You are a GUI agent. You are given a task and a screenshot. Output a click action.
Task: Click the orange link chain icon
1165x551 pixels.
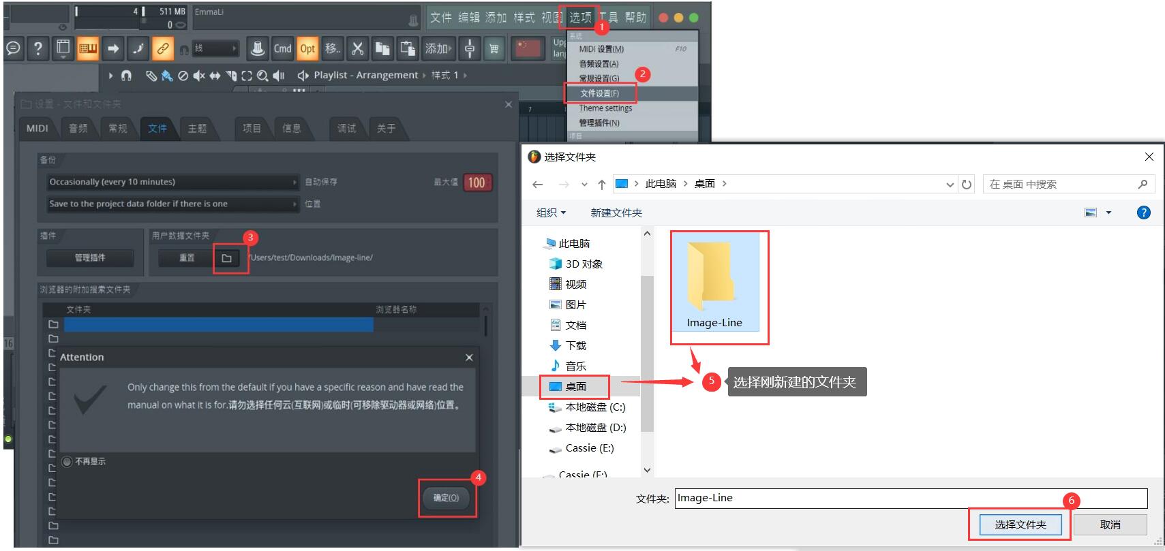162,48
